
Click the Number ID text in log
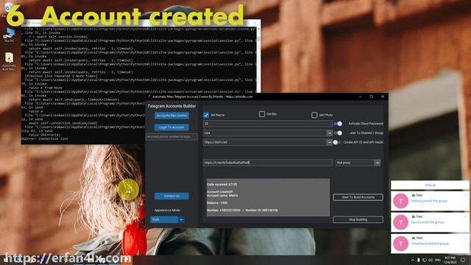261,211
